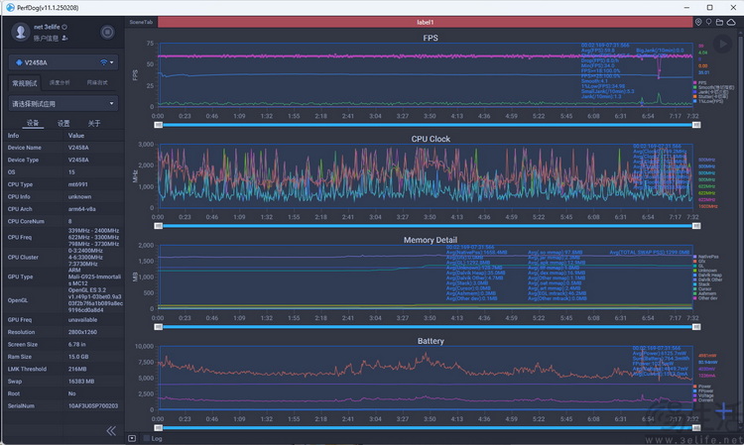Expand the panel arrow left of Log

click(132, 437)
